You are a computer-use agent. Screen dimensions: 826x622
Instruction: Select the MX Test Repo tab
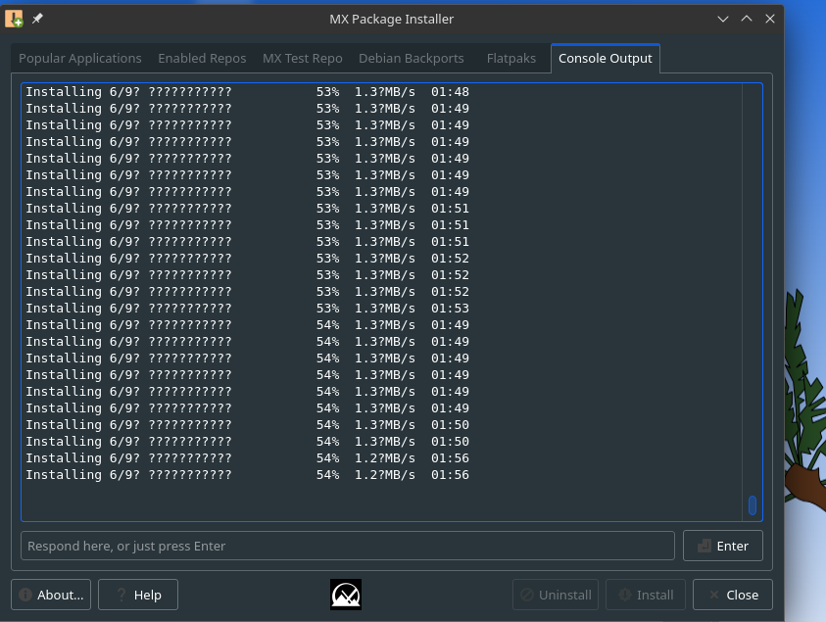pyautogui.click(x=303, y=59)
